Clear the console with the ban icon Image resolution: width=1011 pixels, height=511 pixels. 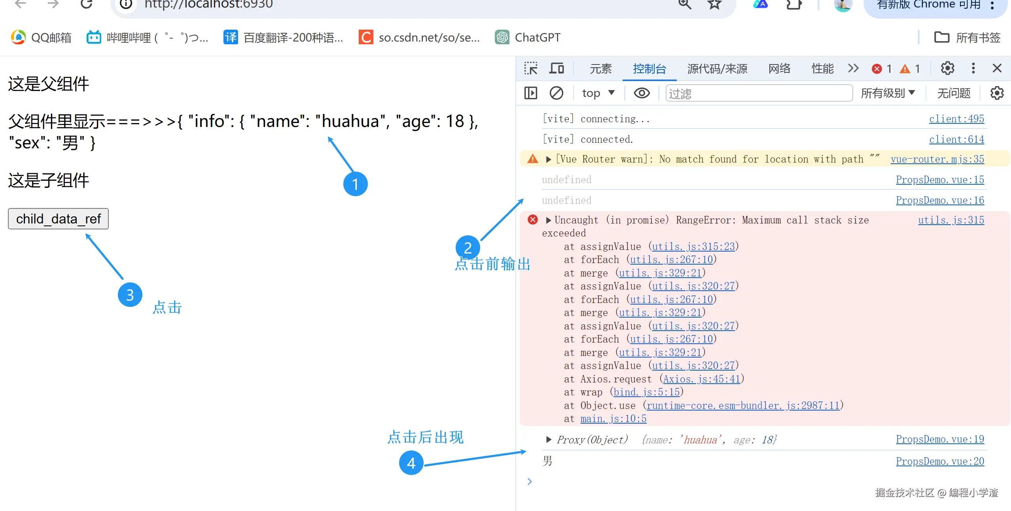coord(556,93)
